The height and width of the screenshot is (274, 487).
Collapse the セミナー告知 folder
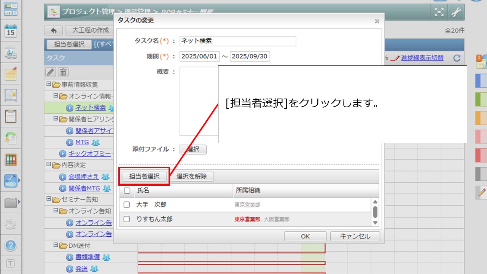coord(49,199)
